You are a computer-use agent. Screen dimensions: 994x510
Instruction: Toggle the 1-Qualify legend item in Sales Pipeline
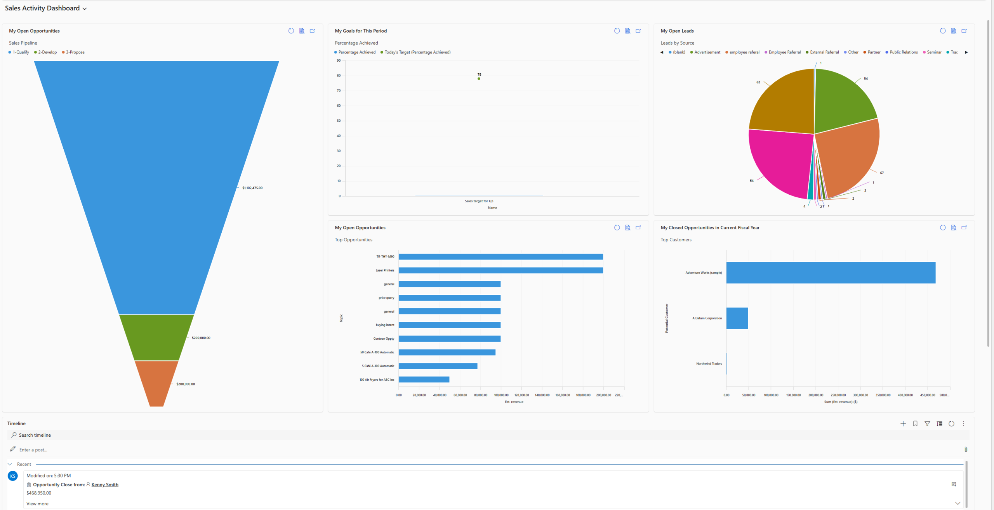[19, 52]
